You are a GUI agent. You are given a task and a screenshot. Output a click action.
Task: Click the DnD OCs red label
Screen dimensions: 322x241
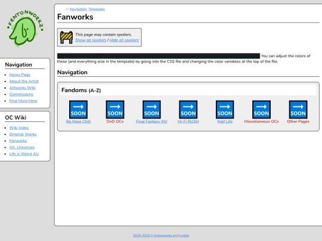[115, 121]
